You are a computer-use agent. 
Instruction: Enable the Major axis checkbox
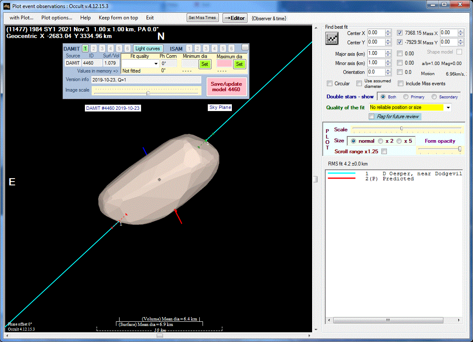400,54
